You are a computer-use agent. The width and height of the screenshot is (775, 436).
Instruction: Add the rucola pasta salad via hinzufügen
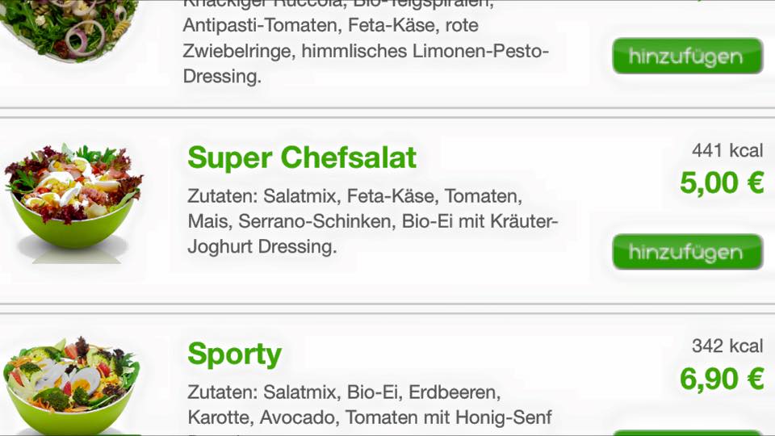click(688, 57)
